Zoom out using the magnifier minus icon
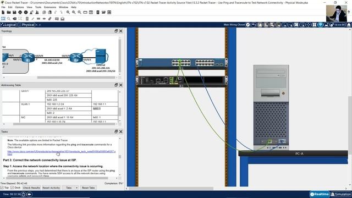This screenshot has height=198, width=352. pyautogui.click(x=79, y=12)
